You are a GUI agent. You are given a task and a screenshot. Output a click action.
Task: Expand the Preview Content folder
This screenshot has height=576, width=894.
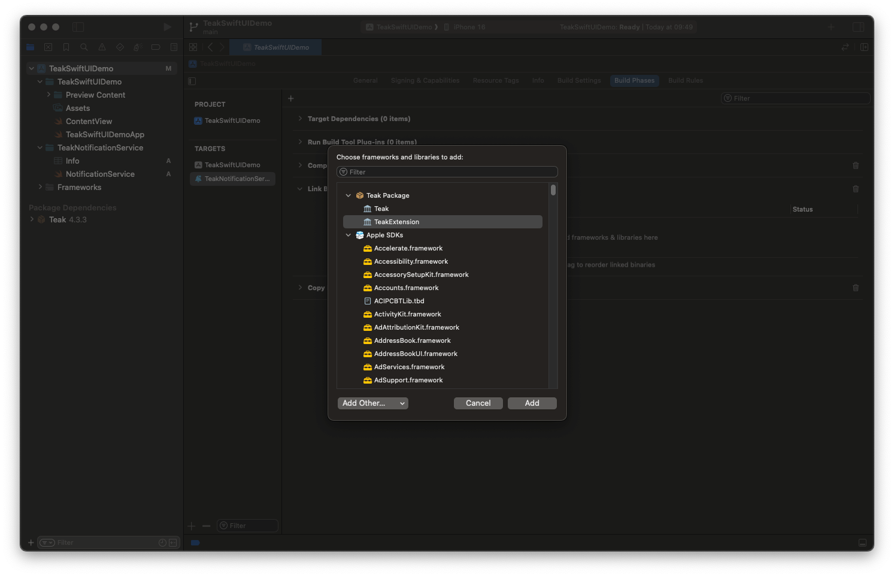click(49, 95)
